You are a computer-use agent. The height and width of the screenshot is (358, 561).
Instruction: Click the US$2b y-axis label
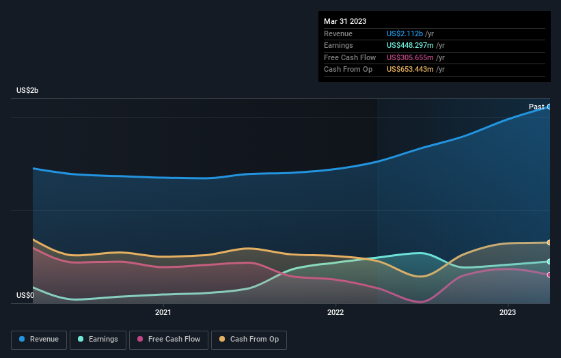[27, 90]
